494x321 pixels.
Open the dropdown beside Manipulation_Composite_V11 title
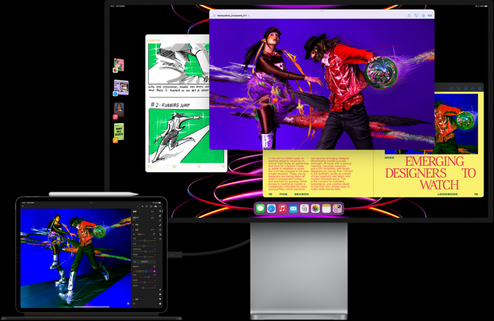tap(249, 16)
